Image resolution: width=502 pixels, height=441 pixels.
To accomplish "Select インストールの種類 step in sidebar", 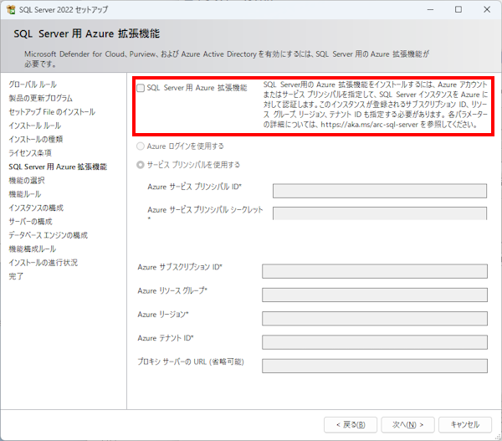I will click(x=36, y=139).
